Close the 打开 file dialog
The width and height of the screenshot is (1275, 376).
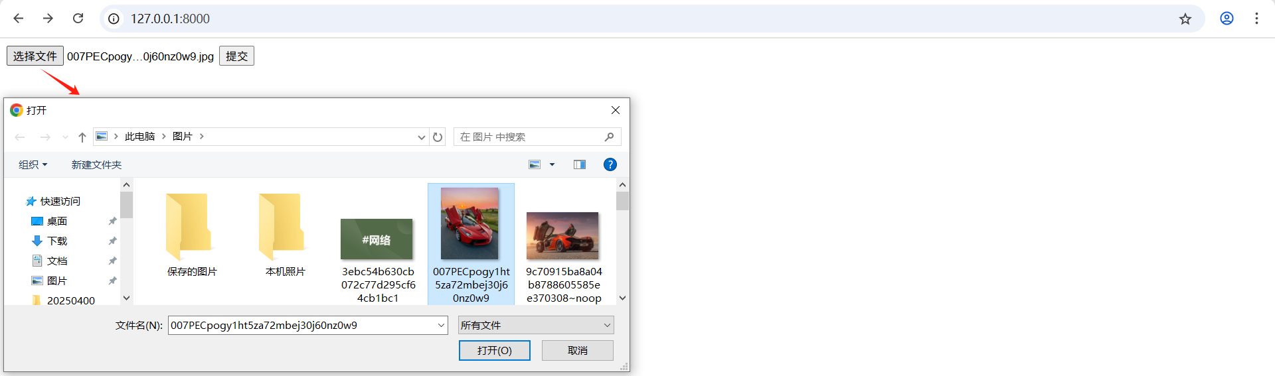point(616,110)
